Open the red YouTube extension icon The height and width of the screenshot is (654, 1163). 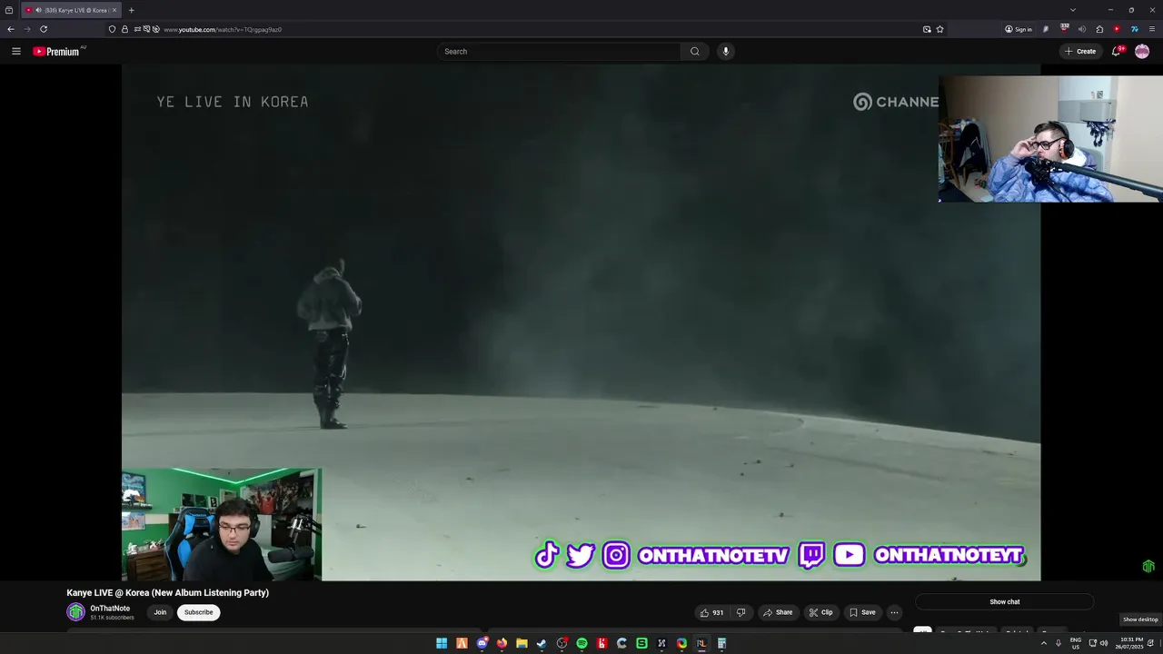(1117, 29)
